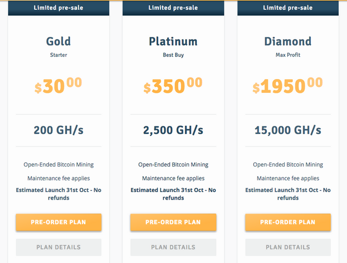The height and width of the screenshot is (263, 347).
Task: Open PLAN DETAILS for Platinum plan
Action: [173, 247]
